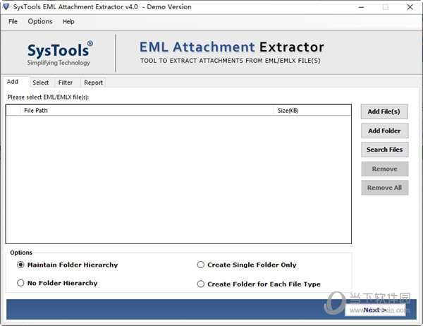Click the File Path column header
This screenshot has height=326, width=423.
(147, 111)
